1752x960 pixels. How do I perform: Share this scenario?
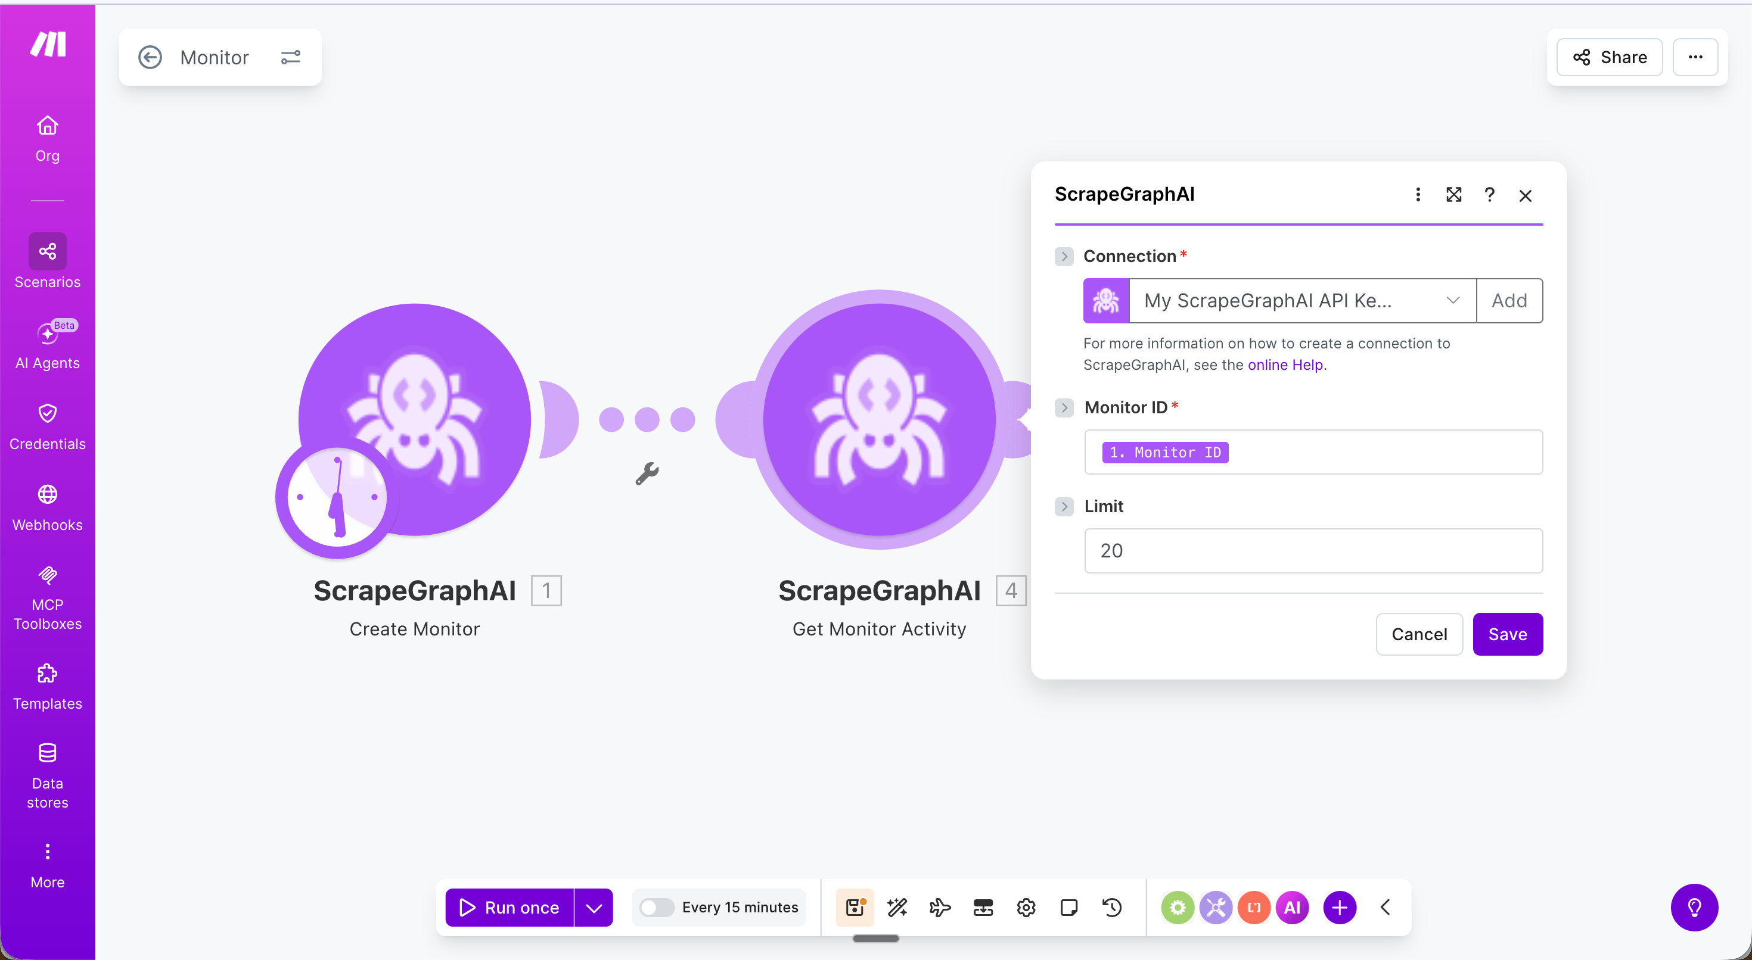[1609, 57]
